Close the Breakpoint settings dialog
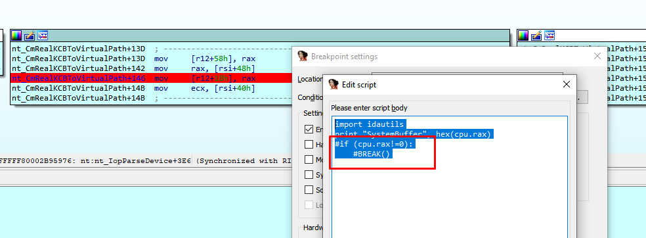This screenshot has width=646, height=238. (597, 57)
